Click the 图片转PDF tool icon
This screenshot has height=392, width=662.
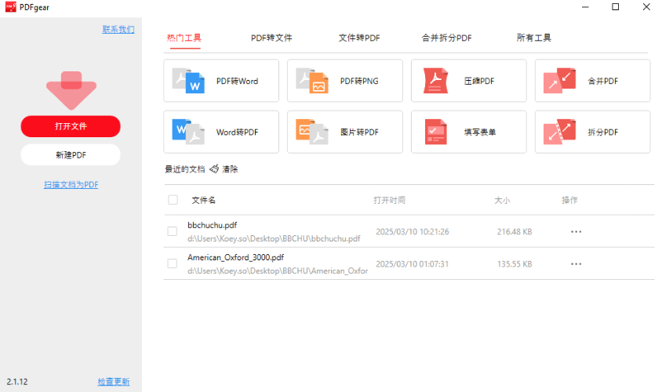(x=312, y=132)
